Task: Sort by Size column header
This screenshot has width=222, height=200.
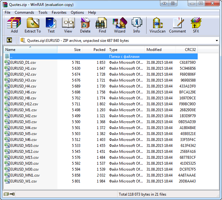Action: click(x=70, y=50)
